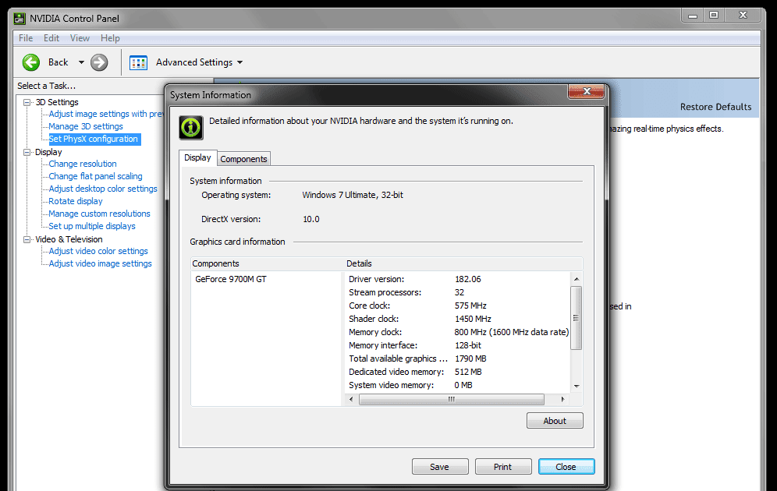Maximize the NVIDIA Control Panel window
Screen dimensions: 777x491
tap(714, 16)
